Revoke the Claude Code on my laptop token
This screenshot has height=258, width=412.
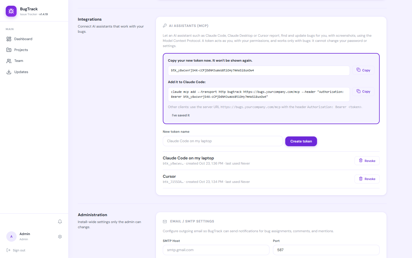367,161
